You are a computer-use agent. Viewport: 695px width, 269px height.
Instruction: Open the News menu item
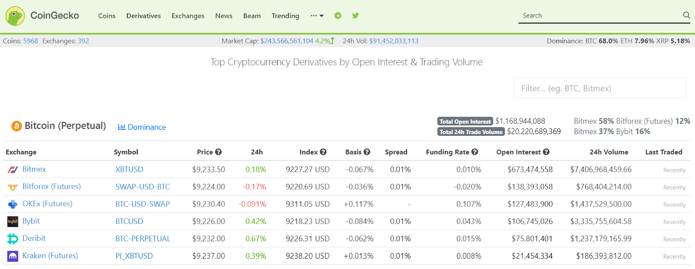click(x=224, y=16)
